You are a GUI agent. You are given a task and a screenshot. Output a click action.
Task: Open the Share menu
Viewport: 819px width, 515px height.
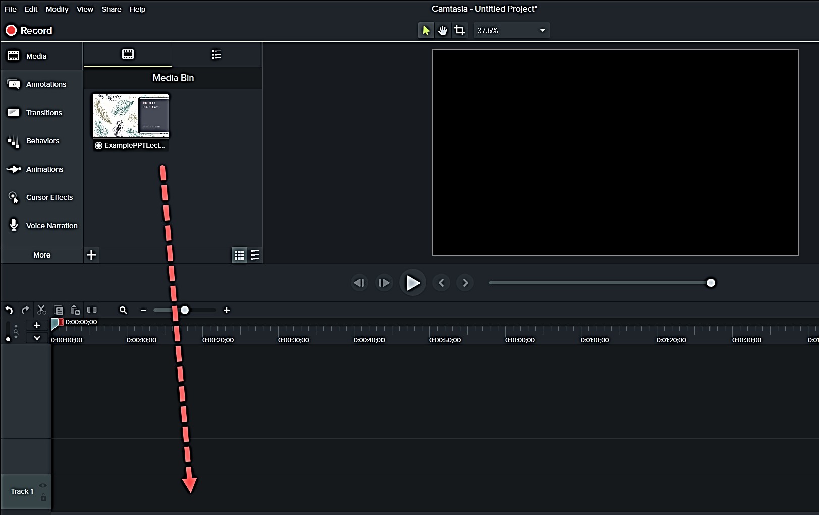[112, 9]
